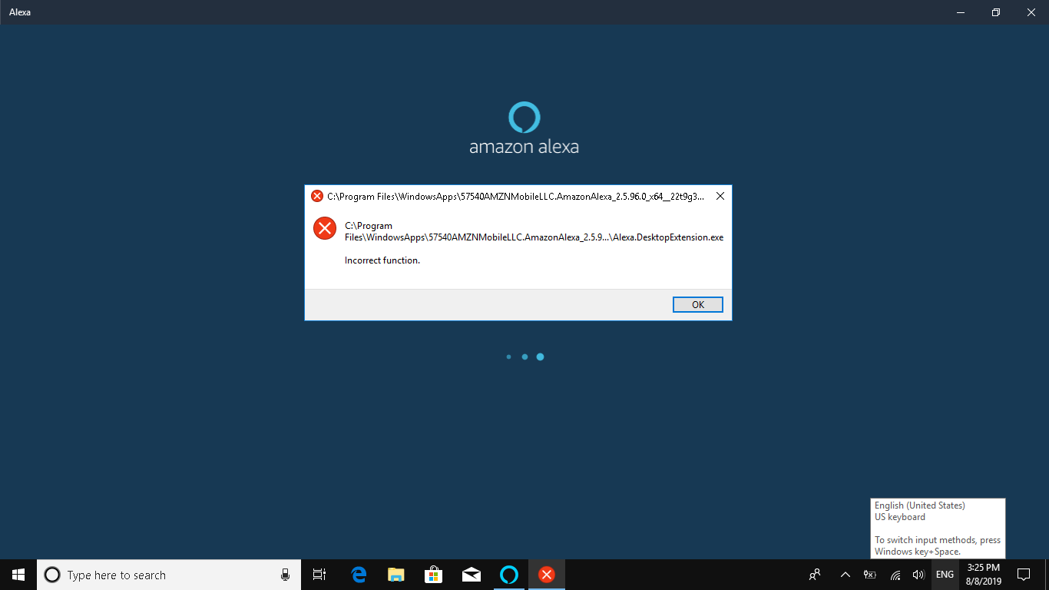This screenshot has height=590, width=1049.
Task: Open the Mail app from the taskbar
Action: (x=472, y=575)
